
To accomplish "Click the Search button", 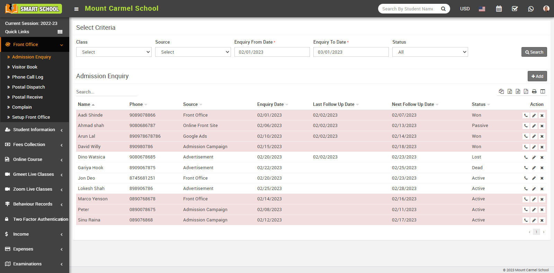I will point(534,52).
